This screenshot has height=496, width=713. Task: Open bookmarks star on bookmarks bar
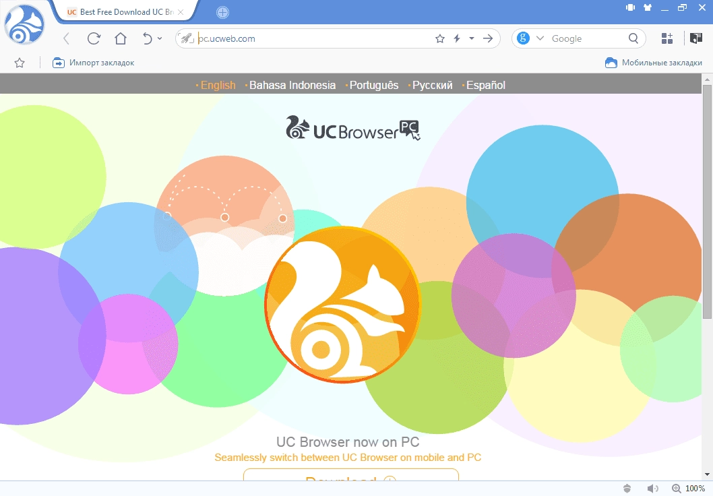pos(19,63)
